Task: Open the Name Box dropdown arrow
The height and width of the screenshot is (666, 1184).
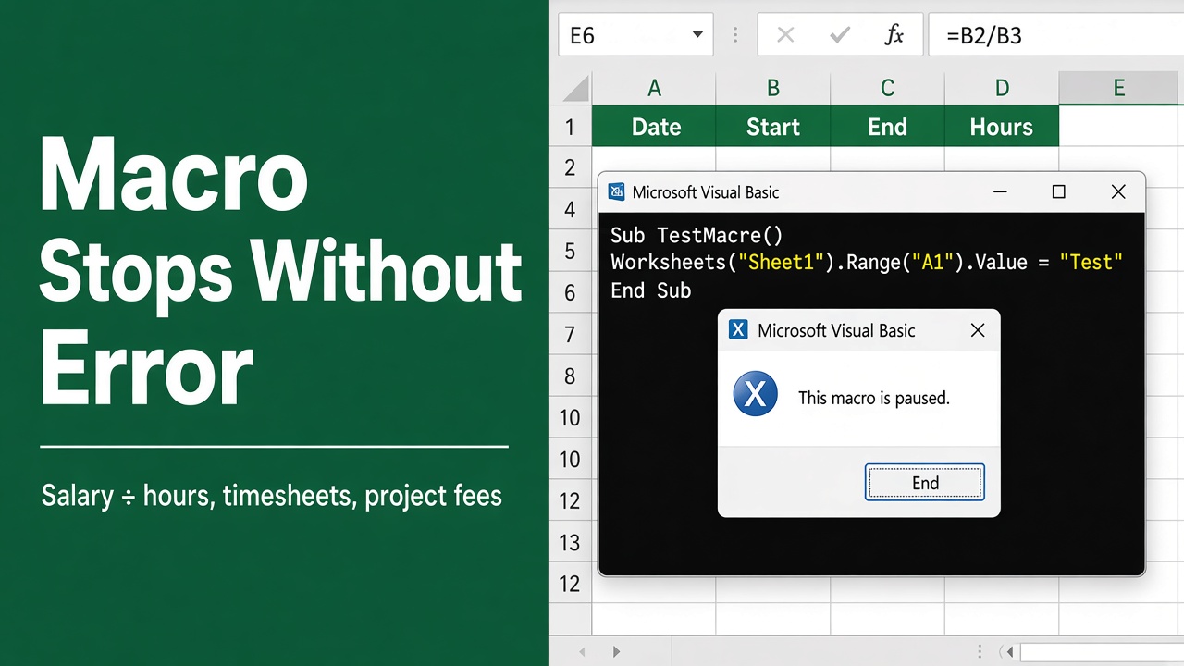Action: click(697, 36)
